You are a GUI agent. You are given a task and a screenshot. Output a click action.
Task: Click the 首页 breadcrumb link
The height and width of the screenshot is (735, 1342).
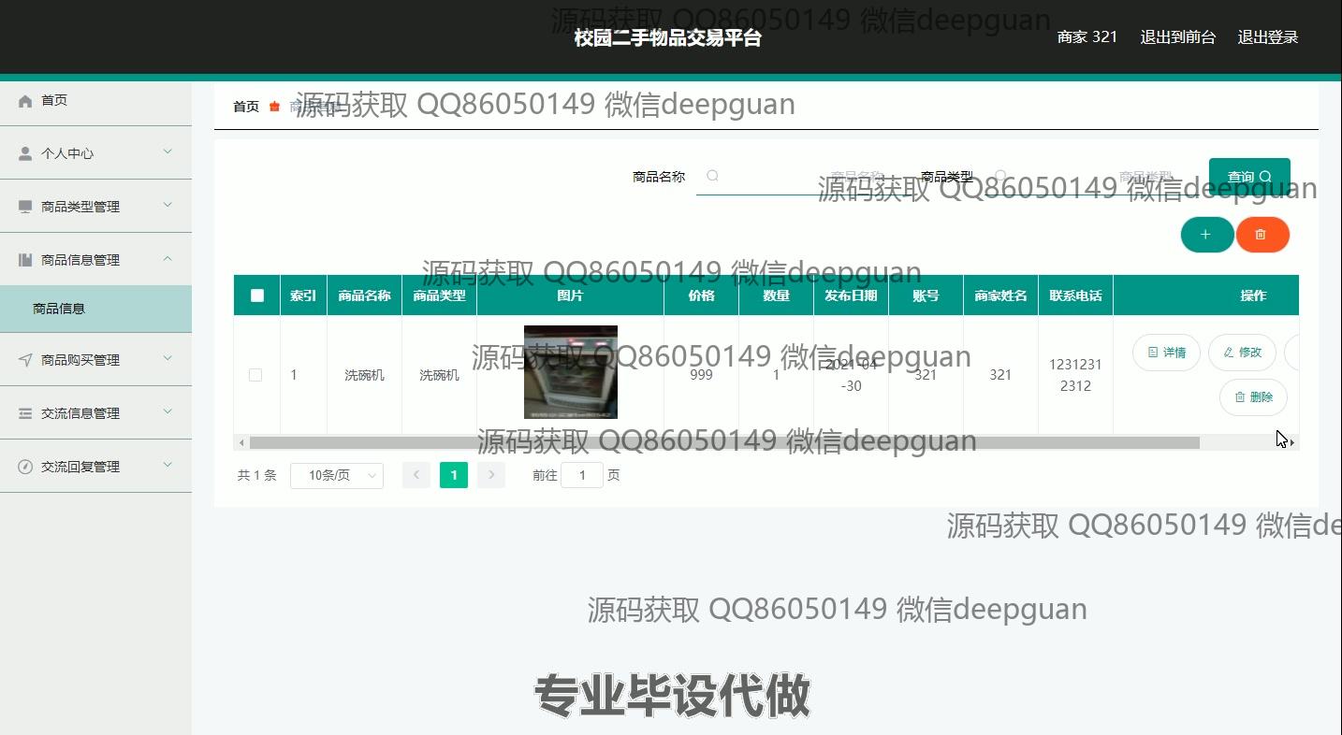[x=246, y=107]
